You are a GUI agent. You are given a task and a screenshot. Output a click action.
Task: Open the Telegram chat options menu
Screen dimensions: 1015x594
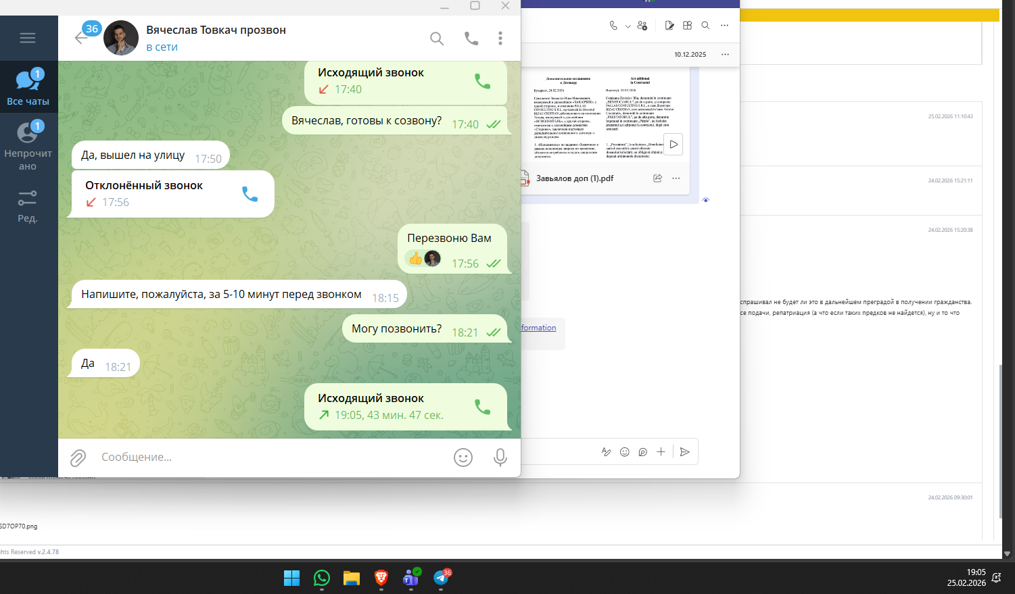500,39
